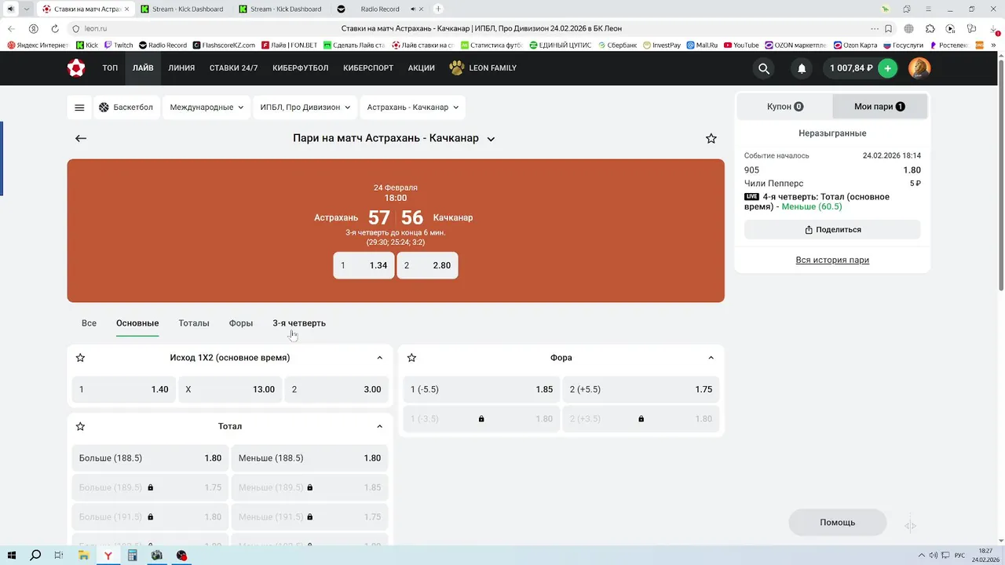Open the ЛИНИЯ section

tap(181, 68)
